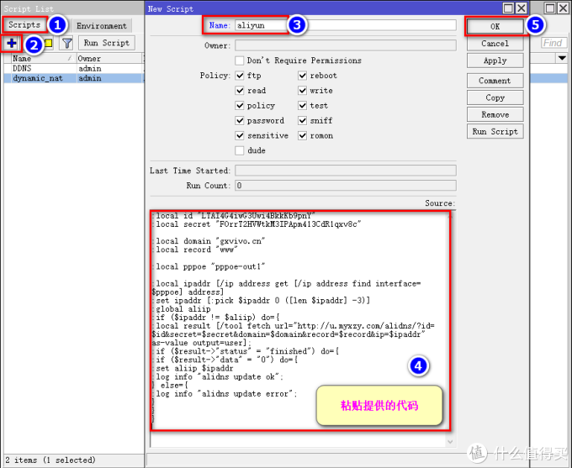Uncheck the password policy checkbox
572x468 pixels.
point(239,120)
